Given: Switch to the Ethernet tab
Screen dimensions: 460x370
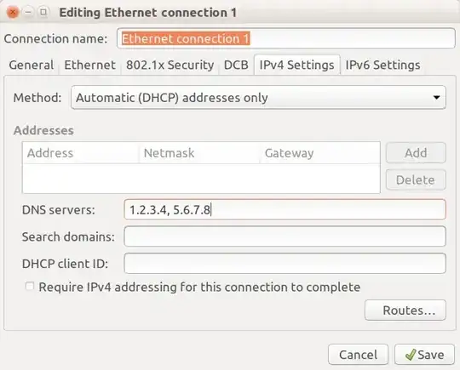Looking at the screenshot, I should (89, 65).
